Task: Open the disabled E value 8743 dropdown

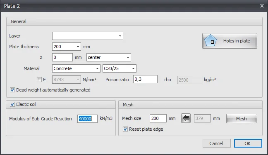Action: click(67, 80)
